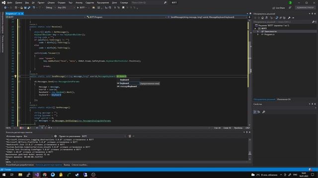
Task: Open the Сборка menu
Action: [51, 2]
